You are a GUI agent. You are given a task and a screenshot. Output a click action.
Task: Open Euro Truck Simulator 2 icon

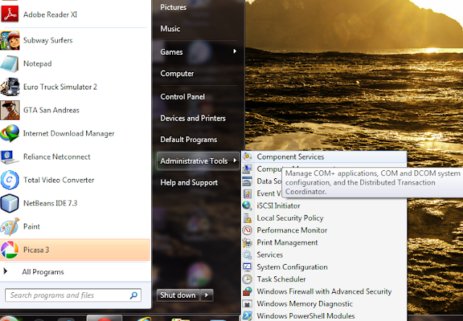[9, 87]
